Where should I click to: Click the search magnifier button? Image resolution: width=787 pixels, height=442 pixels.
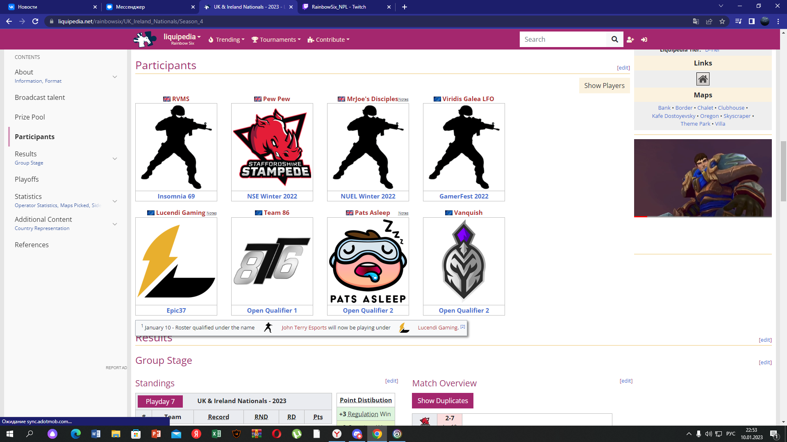614,39
